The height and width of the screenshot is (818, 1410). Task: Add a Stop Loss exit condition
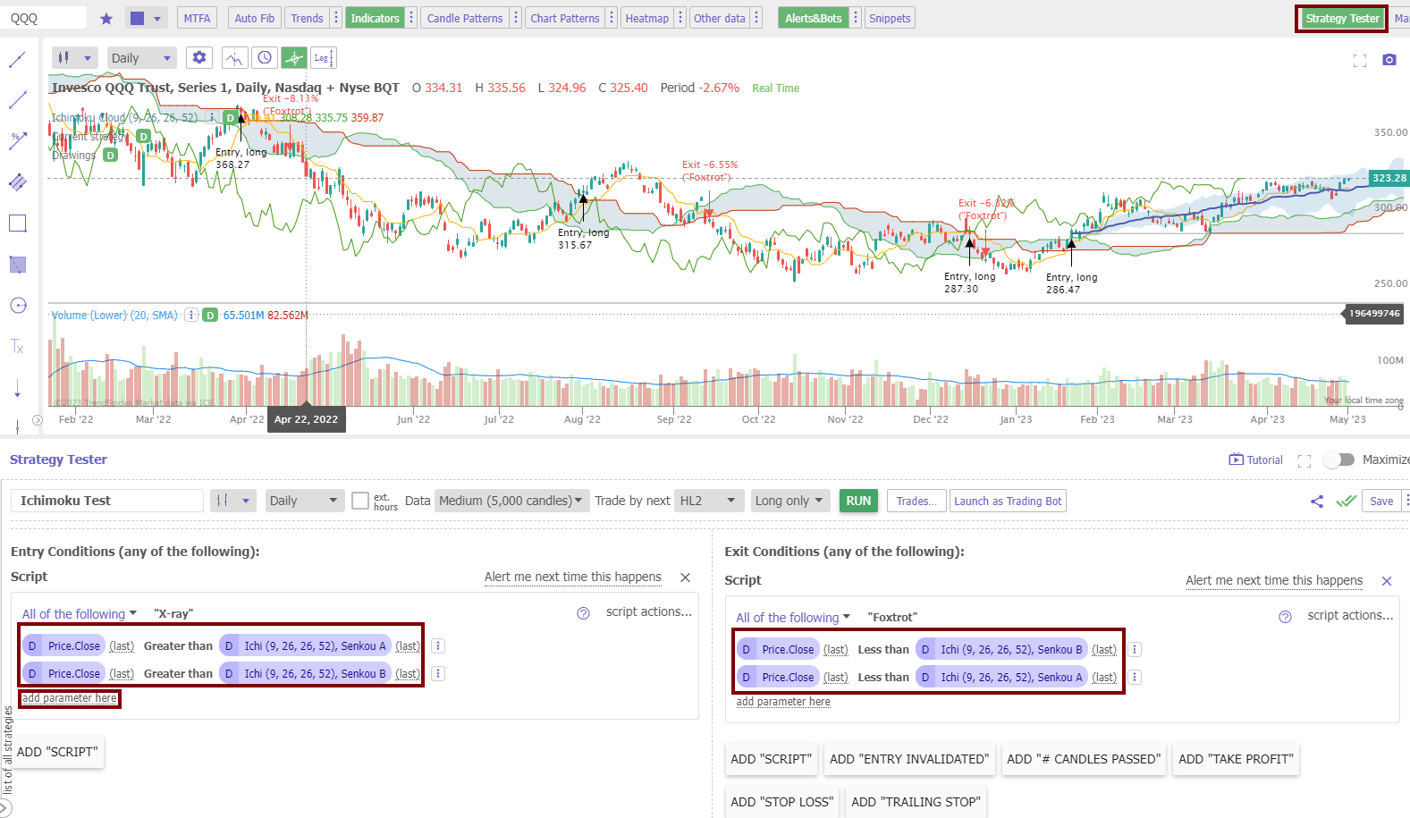(x=781, y=802)
